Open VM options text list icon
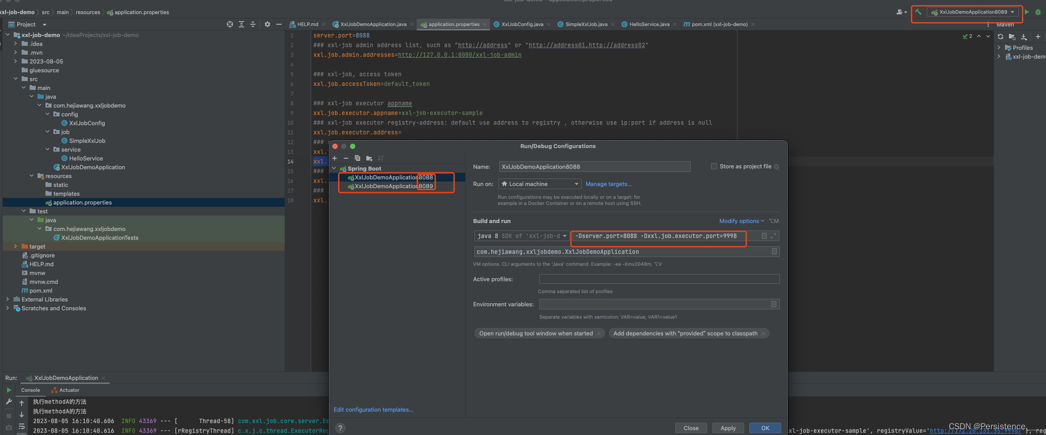The width and height of the screenshot is (1046, 435). (x=764, y=236)
